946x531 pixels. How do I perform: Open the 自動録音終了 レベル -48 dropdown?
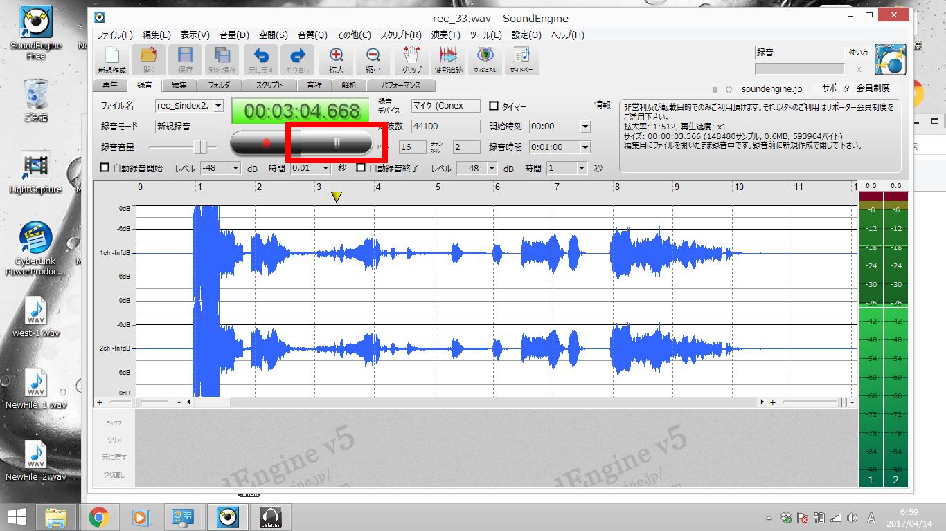(x=492, y=168)
